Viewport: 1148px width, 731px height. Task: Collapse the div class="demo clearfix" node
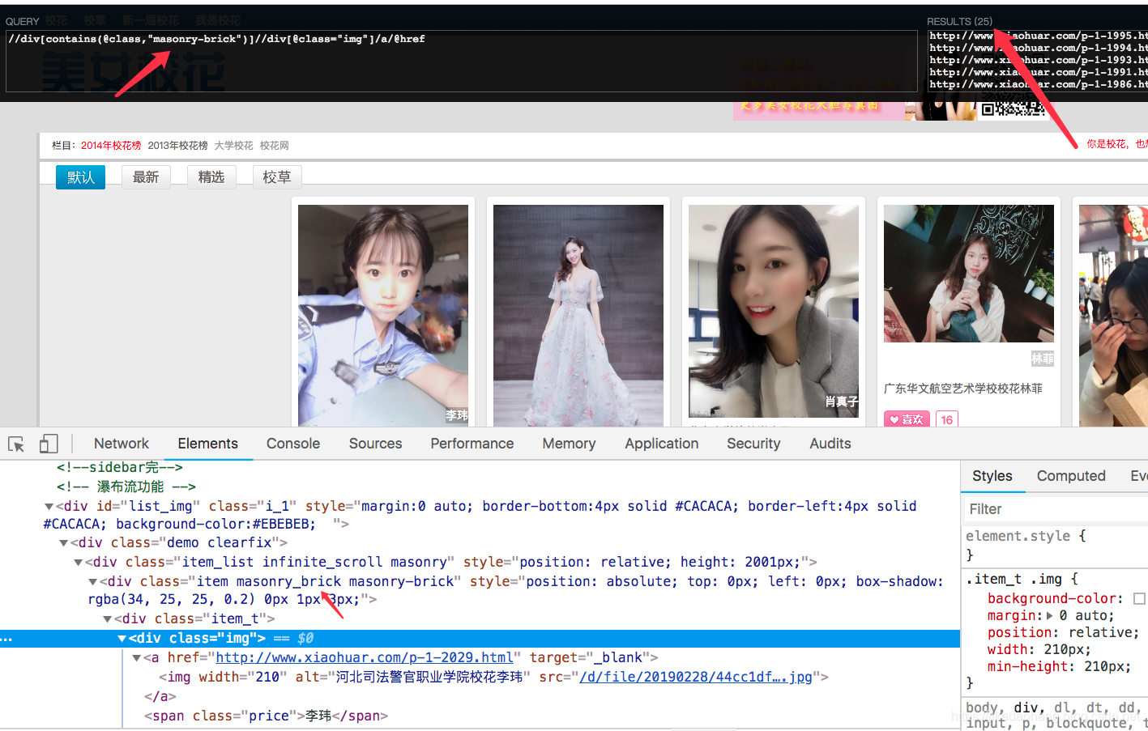click(63, 543)
